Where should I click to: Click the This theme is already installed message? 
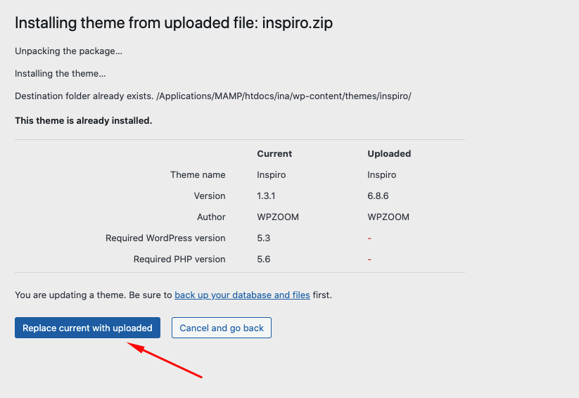[x=83, y=120]
